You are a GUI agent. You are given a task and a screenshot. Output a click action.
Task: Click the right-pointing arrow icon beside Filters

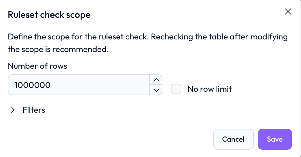pyautogui.click(x=13, y=110)
